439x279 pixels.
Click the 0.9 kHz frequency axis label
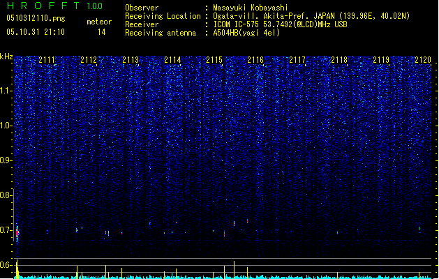click(x=6, y=160)
